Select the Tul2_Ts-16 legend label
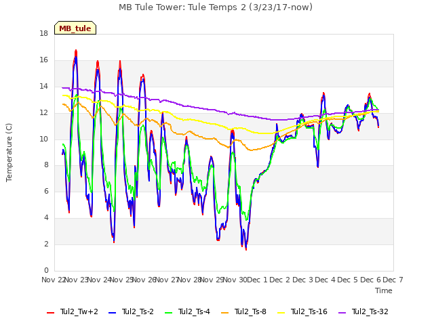 (x=309, y=311)
